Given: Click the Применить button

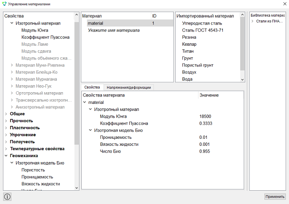Looking at the screenshot, I should (x=275, y=197).
